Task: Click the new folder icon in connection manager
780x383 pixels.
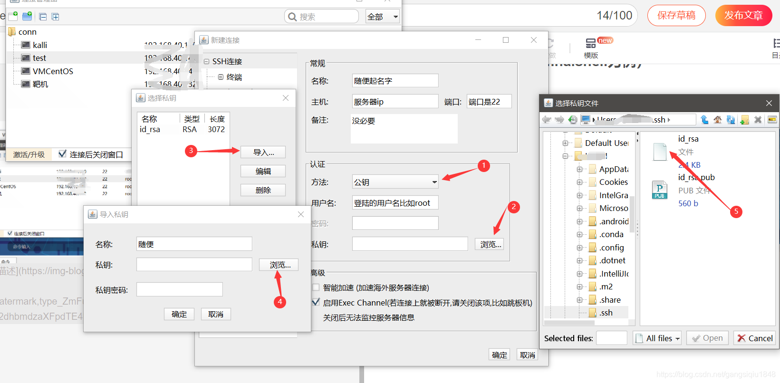Action: pos(28,17)
